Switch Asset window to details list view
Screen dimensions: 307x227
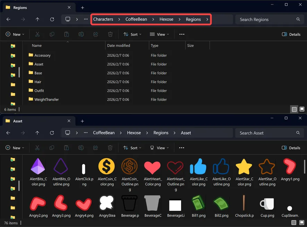[x=294, y=223]
